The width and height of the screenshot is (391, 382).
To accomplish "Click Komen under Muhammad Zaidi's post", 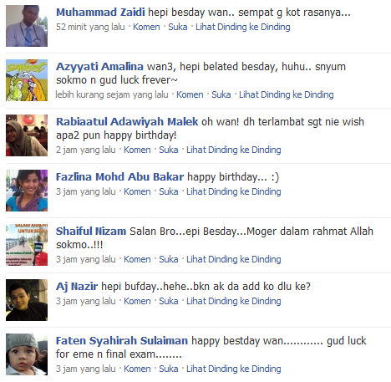I will coord(146,27).
